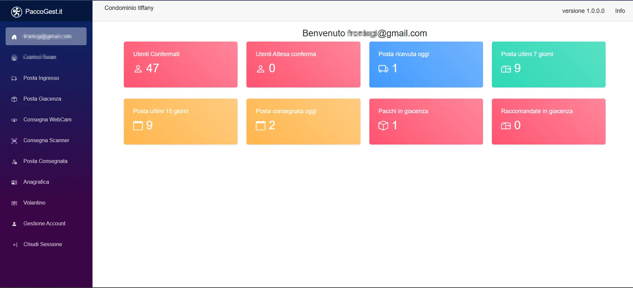The height and width of the screenshot is (288, 633).
Task: Click the PaccoGest.it logo icon
Action: [17, 12]
